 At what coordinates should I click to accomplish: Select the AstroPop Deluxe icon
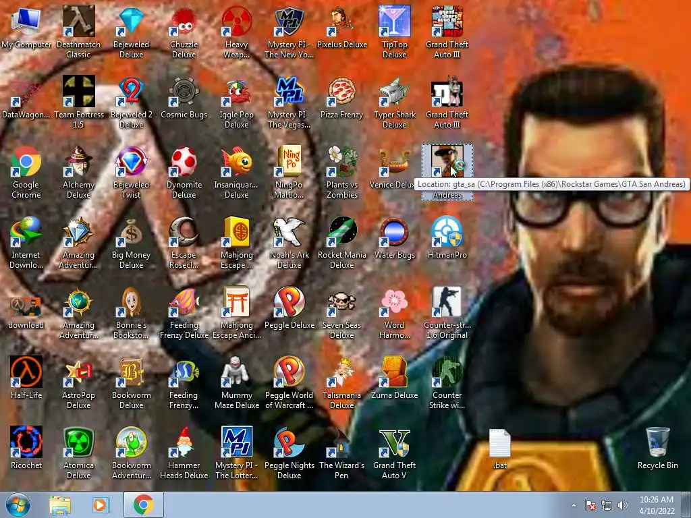[x=78, y=372]
